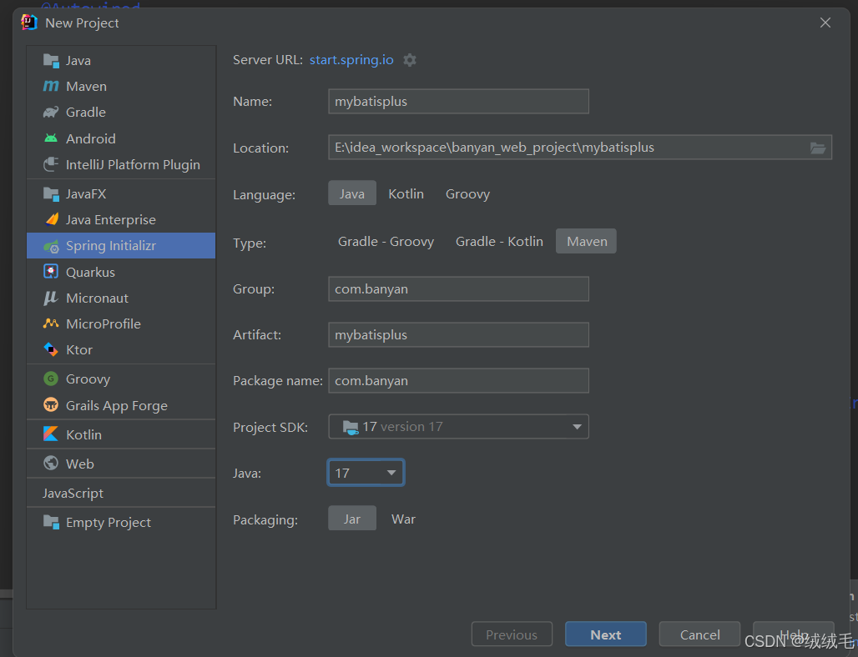Screen dimensions: 858x657
Task: Choose Gradle - Groovy as project type
Action: 386,241
